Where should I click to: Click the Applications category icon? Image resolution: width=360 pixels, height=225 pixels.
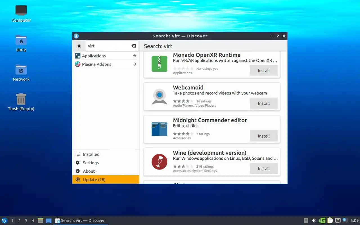[x=77, y=56]
